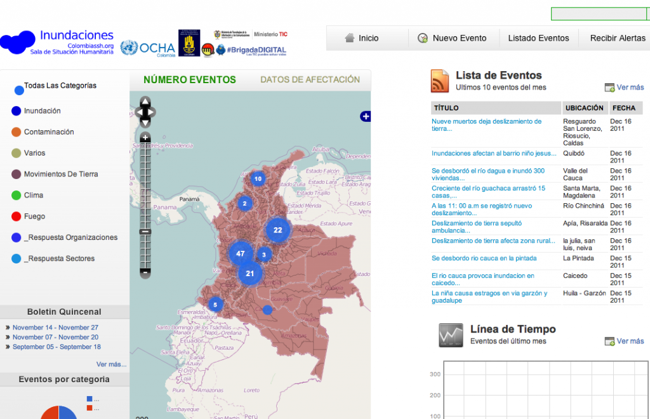Click the map zoom-in plus button
Viewport: 650px width, 419px height.
(145, 137)
